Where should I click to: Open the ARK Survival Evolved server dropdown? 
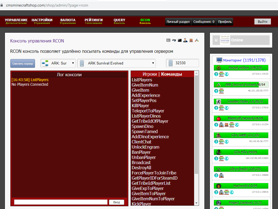pos(116,63)
